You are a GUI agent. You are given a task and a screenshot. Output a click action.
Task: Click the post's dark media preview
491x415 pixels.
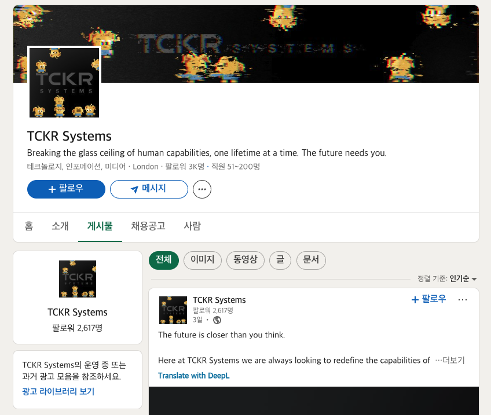pyautogui.click(x=314, y=401)
